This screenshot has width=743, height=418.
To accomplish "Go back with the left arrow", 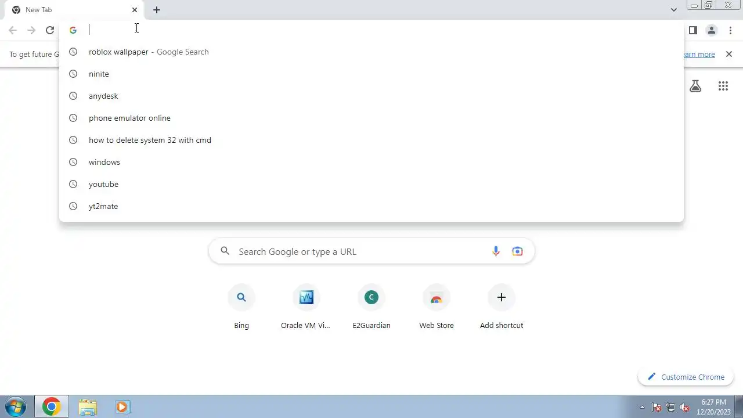I will (x=13, y=30).
